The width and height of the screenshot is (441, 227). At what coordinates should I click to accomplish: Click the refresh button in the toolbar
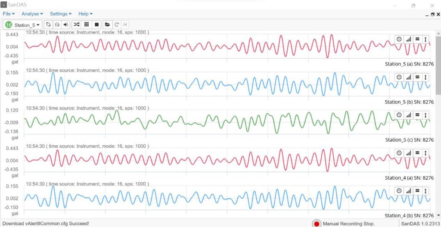pos(117,25)
